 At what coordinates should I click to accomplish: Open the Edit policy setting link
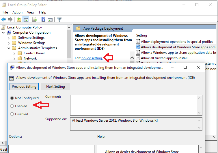point(92,58)
